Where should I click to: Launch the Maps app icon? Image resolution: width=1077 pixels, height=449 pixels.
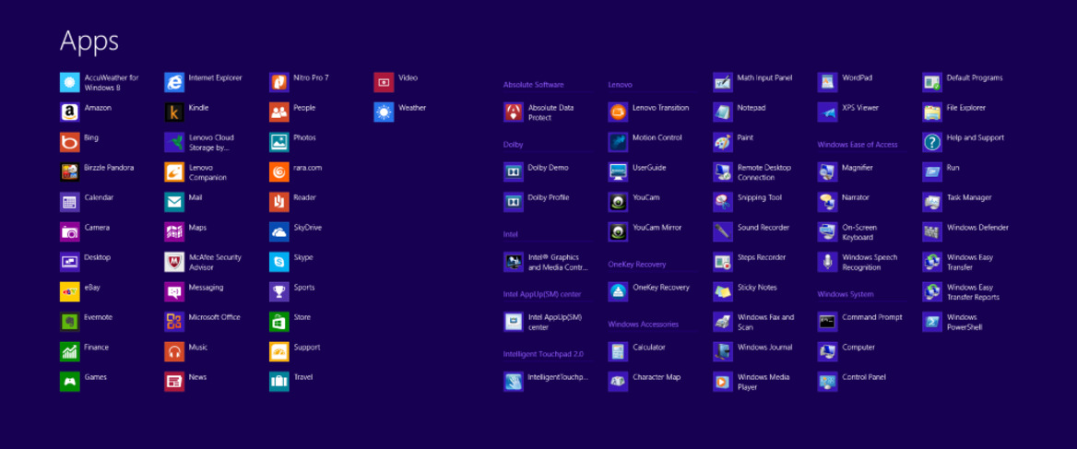[174, 232]
